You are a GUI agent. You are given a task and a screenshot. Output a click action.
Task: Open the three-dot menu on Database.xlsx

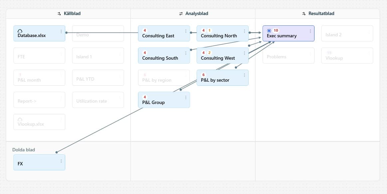[x=61, y=31]
